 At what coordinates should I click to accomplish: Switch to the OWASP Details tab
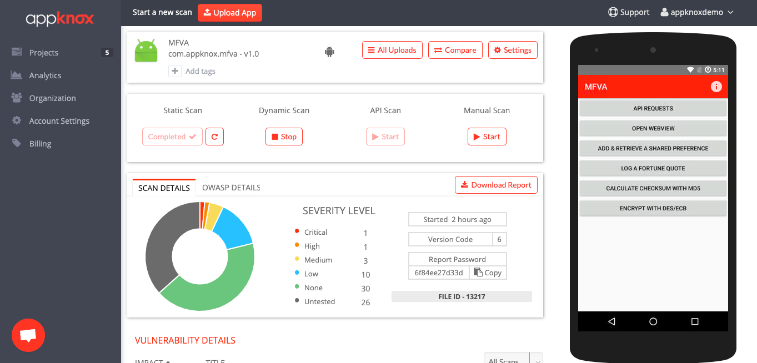pos(231,188)
